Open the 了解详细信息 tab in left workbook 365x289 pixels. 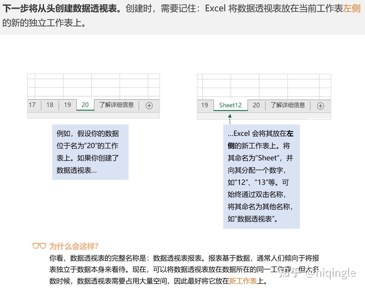click(x=116, y=105)
